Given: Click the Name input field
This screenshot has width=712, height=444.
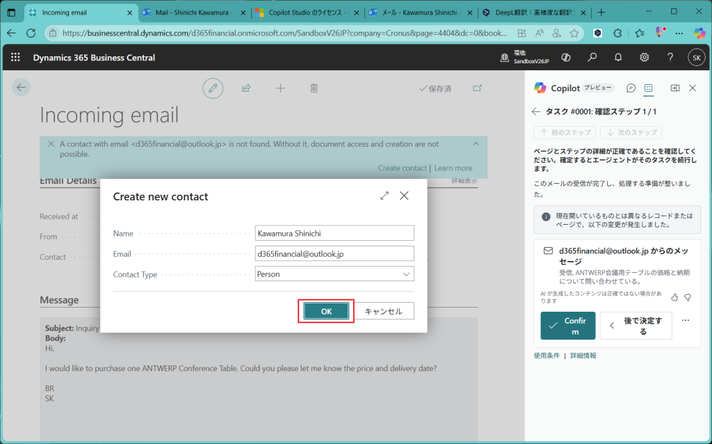Looking at the screenshot, I should coord(334,233).
